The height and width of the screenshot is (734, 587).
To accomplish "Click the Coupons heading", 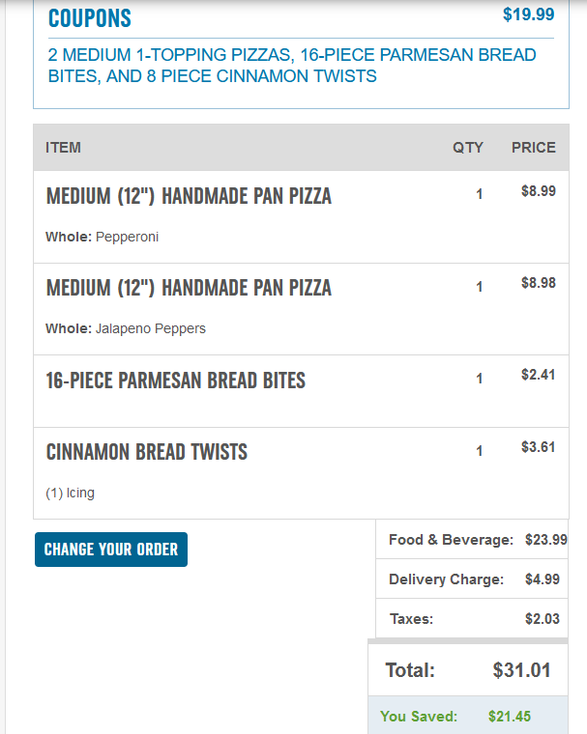I will coord(90,17).
